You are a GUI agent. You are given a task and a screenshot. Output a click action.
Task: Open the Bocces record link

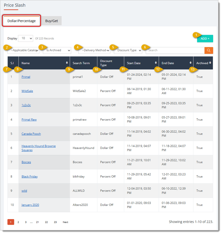click(x=26, y=162)
